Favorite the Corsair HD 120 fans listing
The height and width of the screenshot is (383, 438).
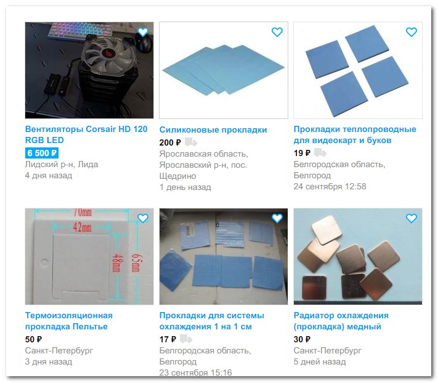point(143,32)
